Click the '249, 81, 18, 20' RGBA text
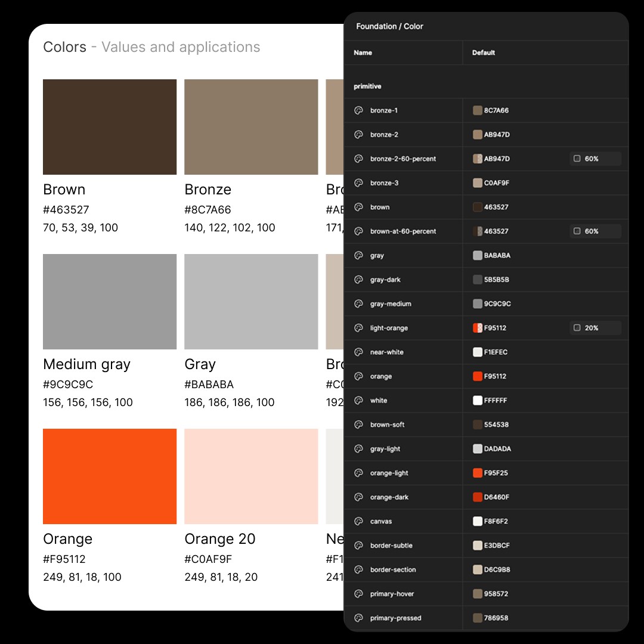 [x=221, y=577]
